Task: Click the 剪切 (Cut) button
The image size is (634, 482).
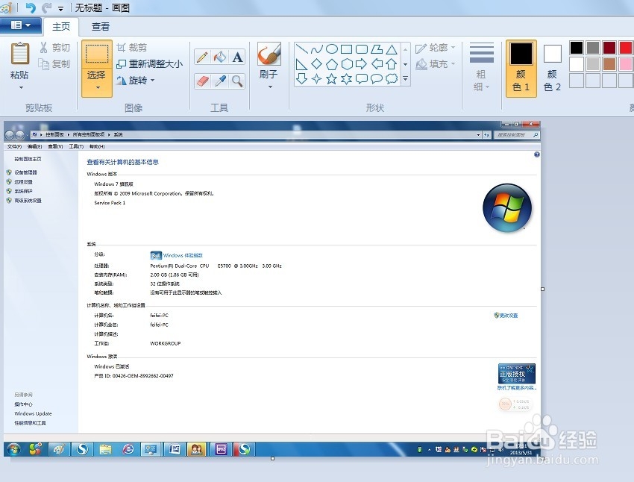Action: tap(54, 48)
